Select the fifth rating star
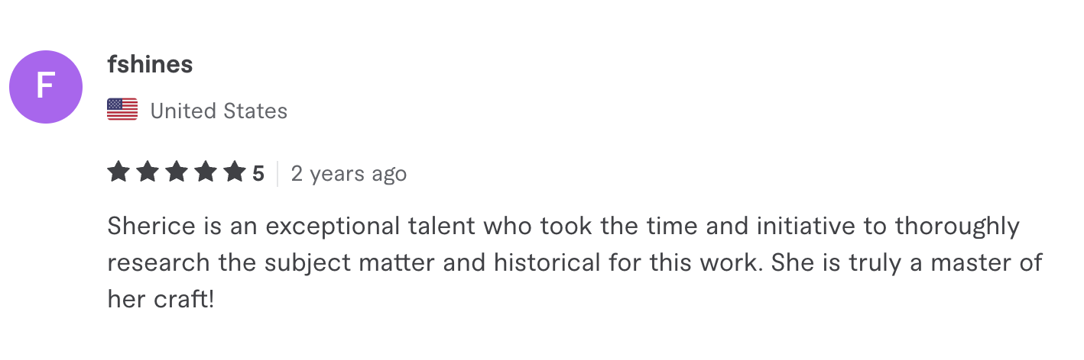Screen dimensions: 1084x360 [x=234, y=172]
